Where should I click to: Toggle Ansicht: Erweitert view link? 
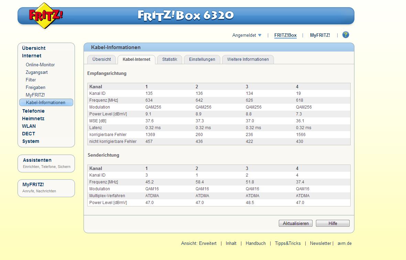click(x=199, y=244)
